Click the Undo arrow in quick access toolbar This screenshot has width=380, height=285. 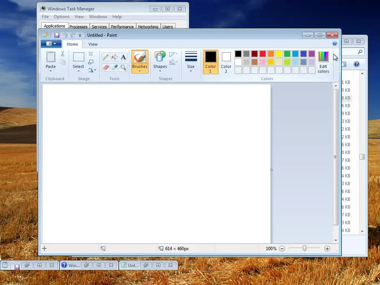point(65,35)
